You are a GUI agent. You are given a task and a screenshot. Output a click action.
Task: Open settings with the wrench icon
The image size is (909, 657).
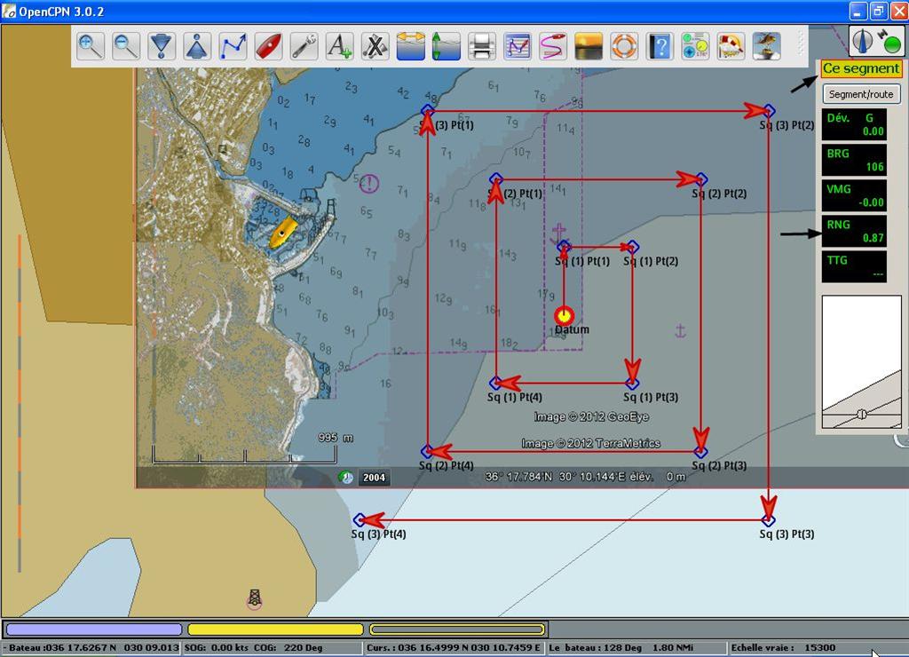304,45
